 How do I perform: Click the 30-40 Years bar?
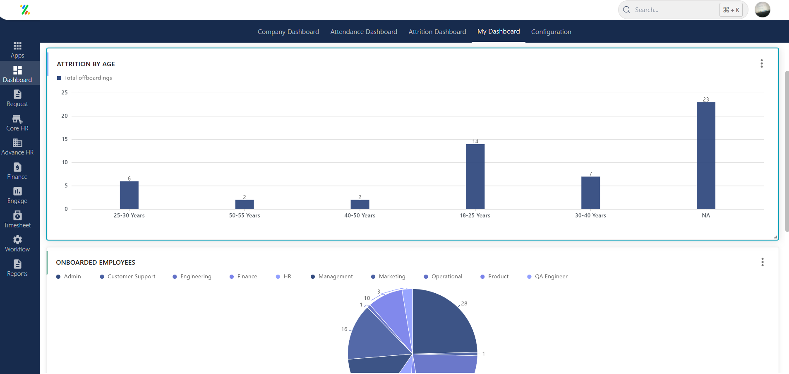coord(590,193)
